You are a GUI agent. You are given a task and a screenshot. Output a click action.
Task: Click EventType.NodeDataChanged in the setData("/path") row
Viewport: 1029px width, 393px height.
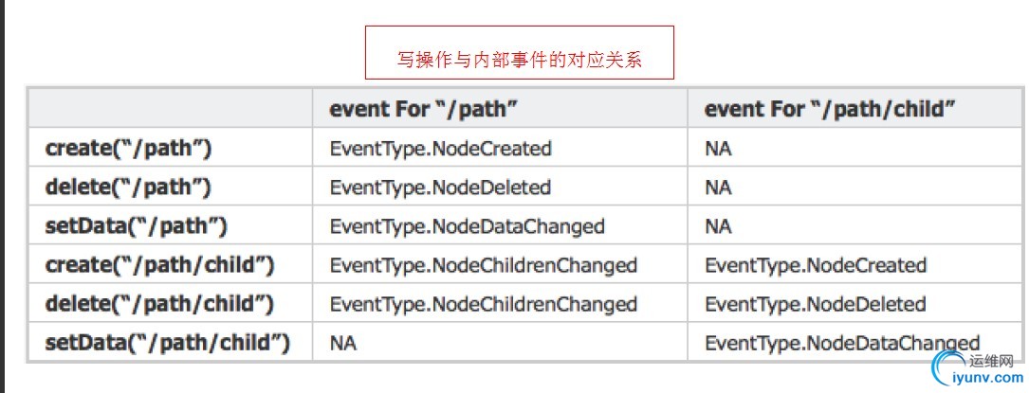coord(467,226)
